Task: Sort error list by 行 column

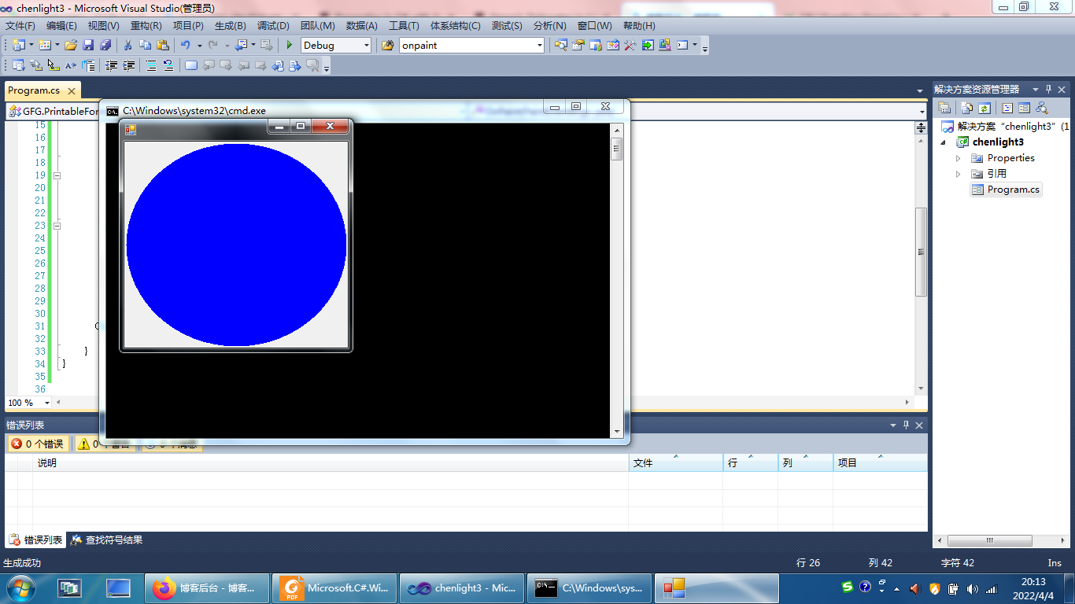Action: (751, 463)
